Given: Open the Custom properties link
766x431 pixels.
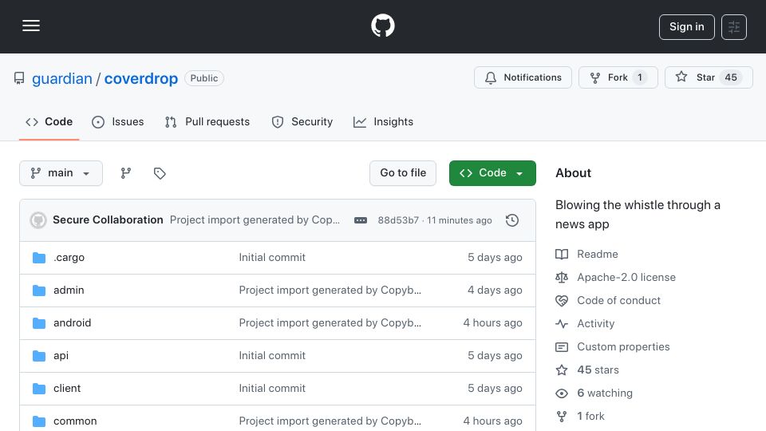Looking at the screenshot, I should pos(623,347).
